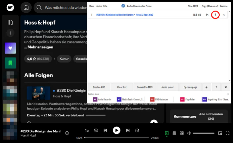Open Convert to MP3

[x=144, y=87]
